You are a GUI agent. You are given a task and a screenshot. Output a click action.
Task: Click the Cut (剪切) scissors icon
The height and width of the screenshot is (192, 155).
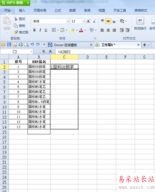pos(16,19)
